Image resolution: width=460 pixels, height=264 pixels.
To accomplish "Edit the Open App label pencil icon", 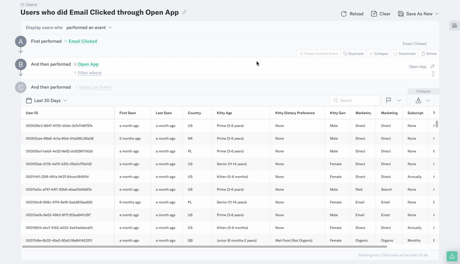I will (x=432, y=67).
